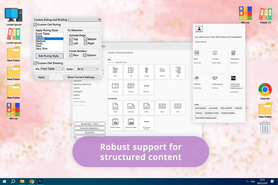278x185 pixels.
Task: Open the Structured Templates tile
Action: point(131,123)
